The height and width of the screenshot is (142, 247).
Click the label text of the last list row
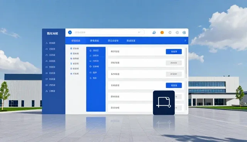pyautogui.click(x=115, y=108)
